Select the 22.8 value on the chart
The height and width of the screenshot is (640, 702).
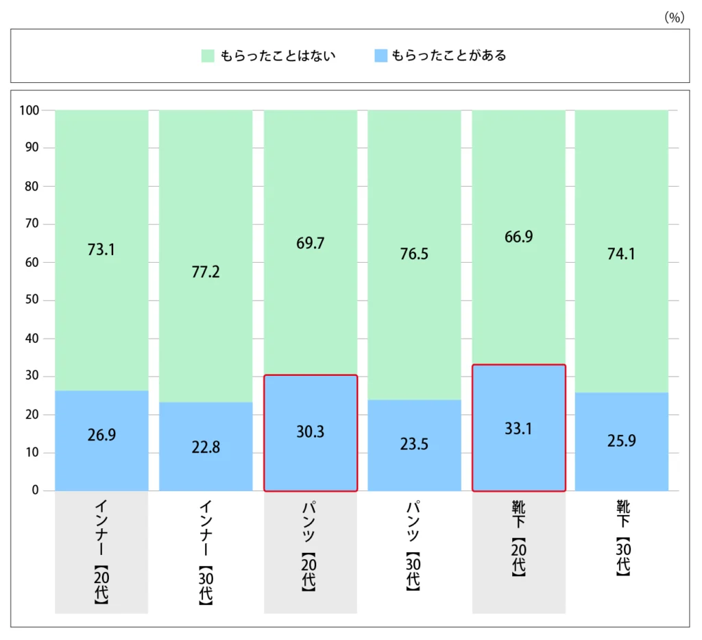[206, 447]
